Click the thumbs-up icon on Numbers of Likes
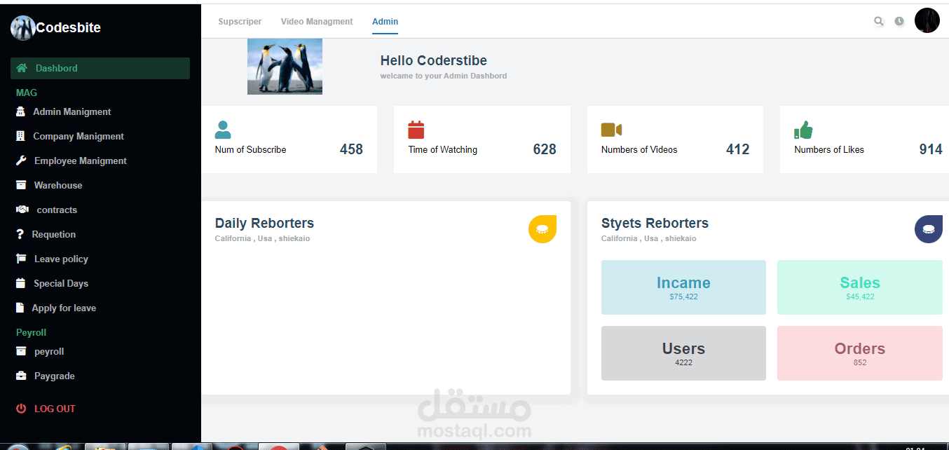 [803, 129]
